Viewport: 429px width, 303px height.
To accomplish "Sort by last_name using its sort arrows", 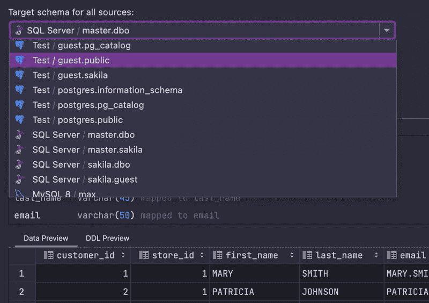I will coord(376,255).
